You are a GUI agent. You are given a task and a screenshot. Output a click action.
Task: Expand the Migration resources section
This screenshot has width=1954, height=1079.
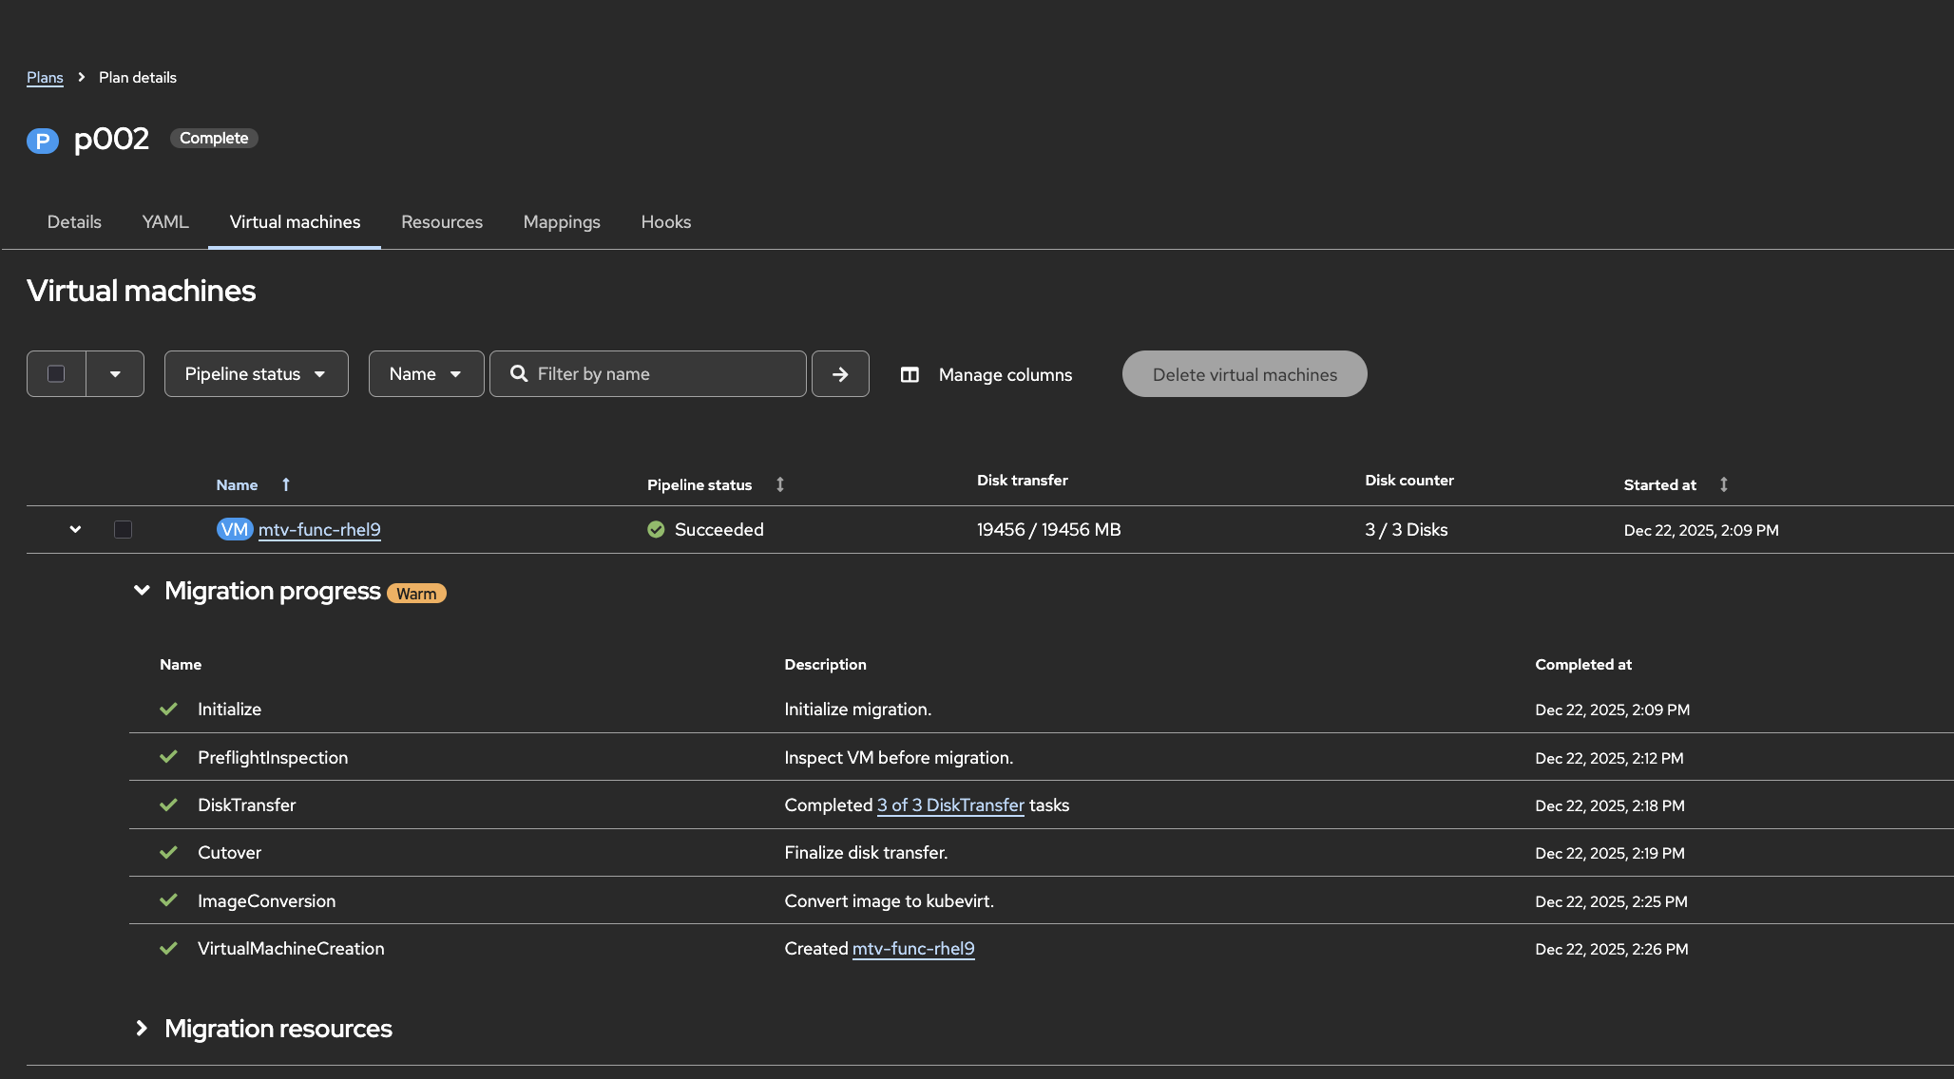[x=142, y=1029]
